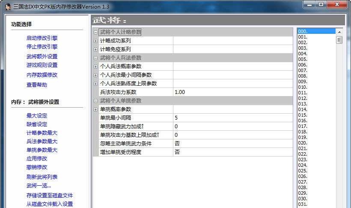351x208 pixels.
Task: Click 兵法参数最大
Action: click(42, 142)
